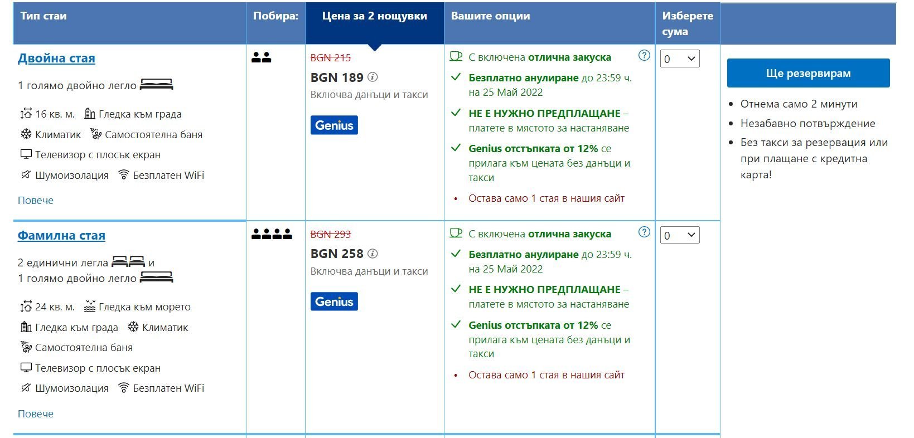Viewport: 914px width, 438px height.
Task: Click the Genius badge for Двойна стая
Action: (334, 125)
